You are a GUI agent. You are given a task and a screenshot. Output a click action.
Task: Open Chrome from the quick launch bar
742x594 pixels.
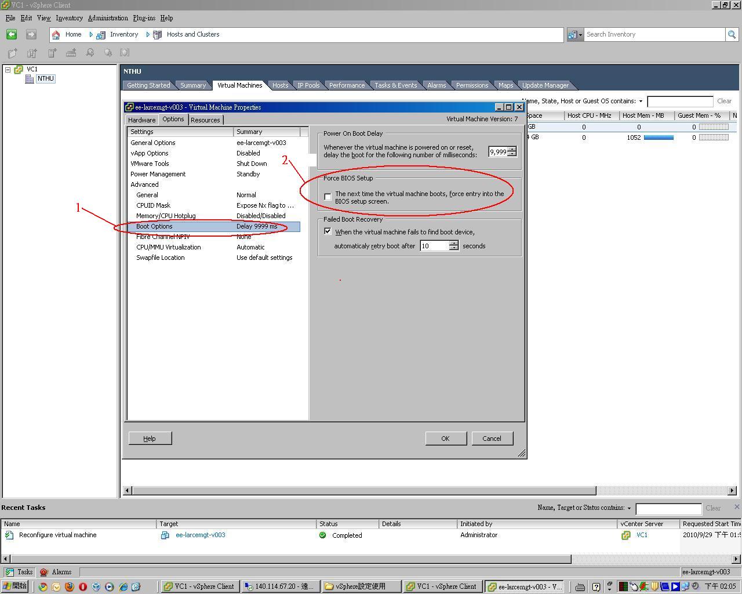click(43, 586)
